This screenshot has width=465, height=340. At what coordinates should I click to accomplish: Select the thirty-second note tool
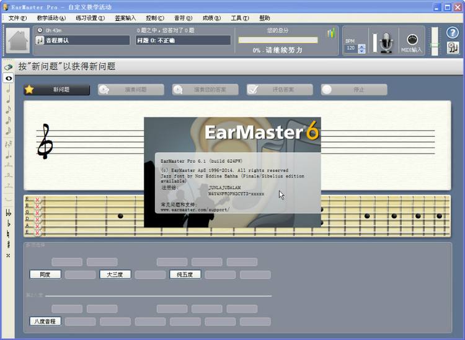coord(9,131)
